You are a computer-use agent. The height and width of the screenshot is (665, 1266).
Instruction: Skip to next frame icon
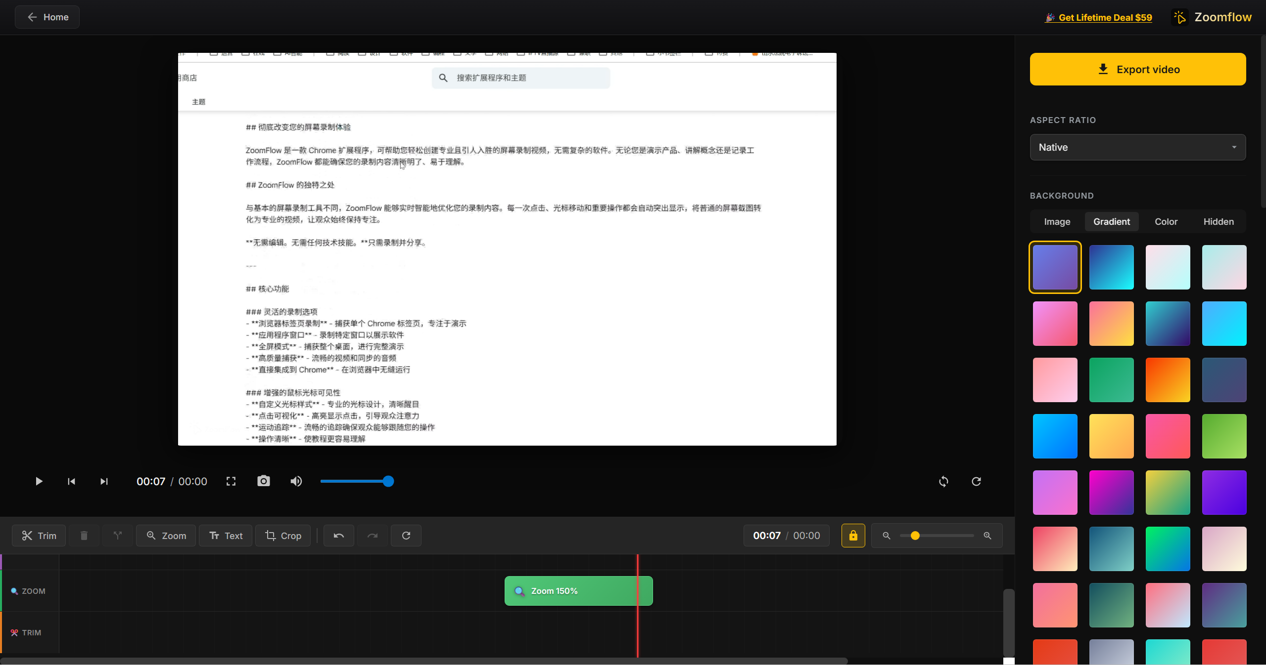[104, 481]
